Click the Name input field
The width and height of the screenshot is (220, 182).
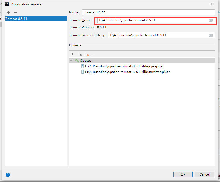coord(149,12)
